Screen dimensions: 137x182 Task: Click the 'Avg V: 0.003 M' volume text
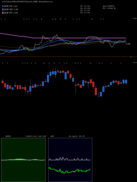coord(108,6)
